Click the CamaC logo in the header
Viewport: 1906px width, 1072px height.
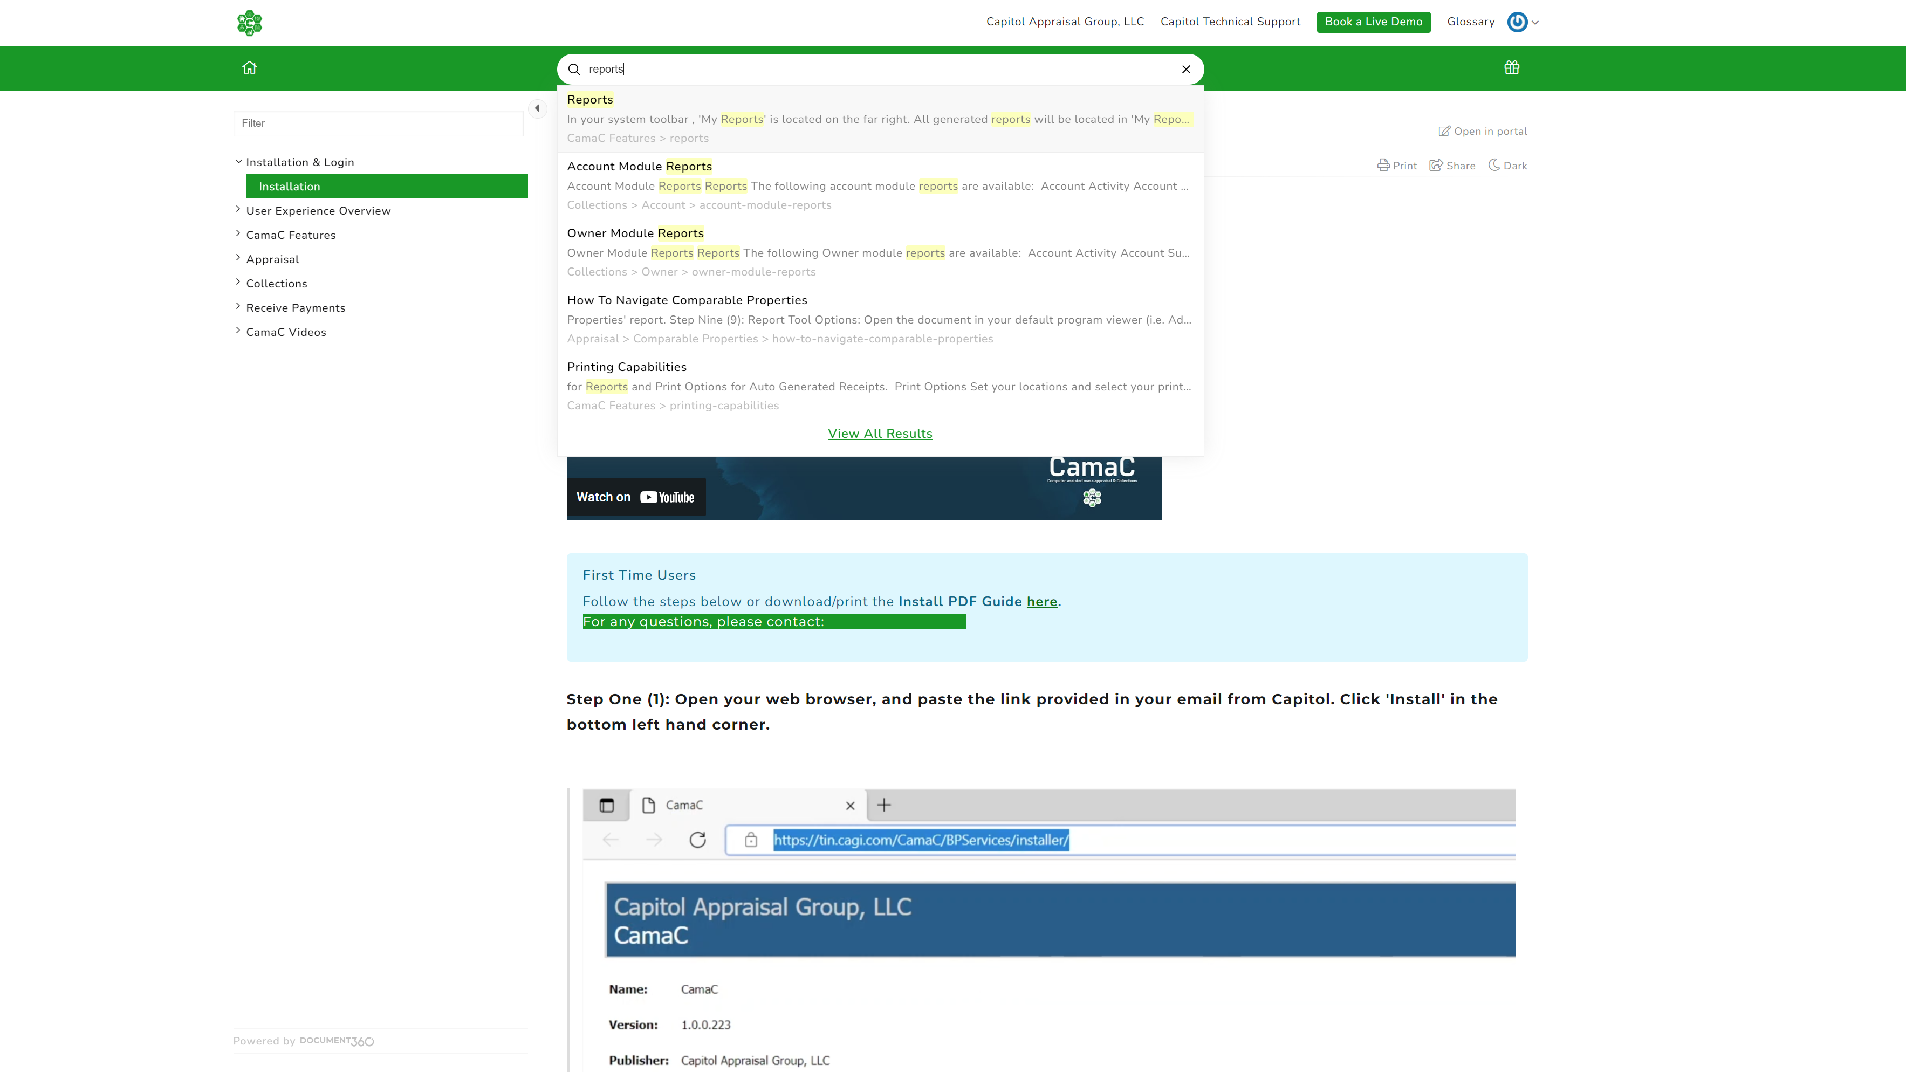point(249,22)
